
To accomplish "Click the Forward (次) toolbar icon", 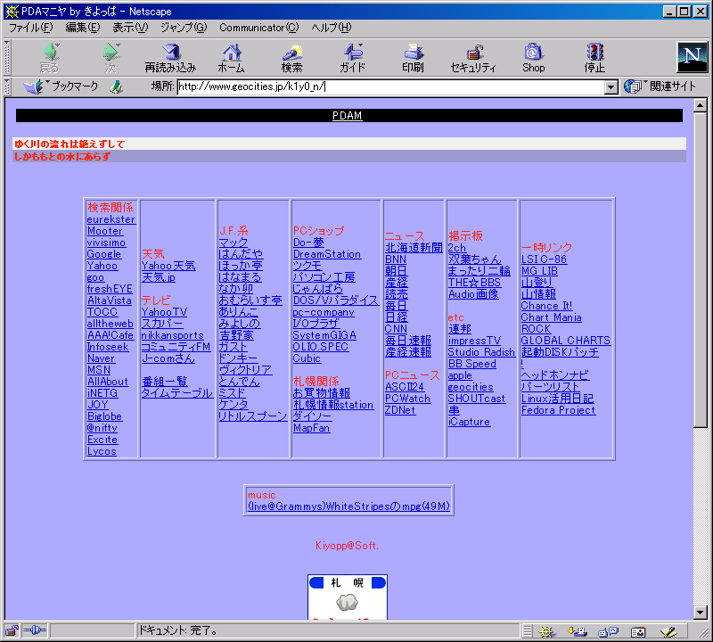I will [111, 57].
